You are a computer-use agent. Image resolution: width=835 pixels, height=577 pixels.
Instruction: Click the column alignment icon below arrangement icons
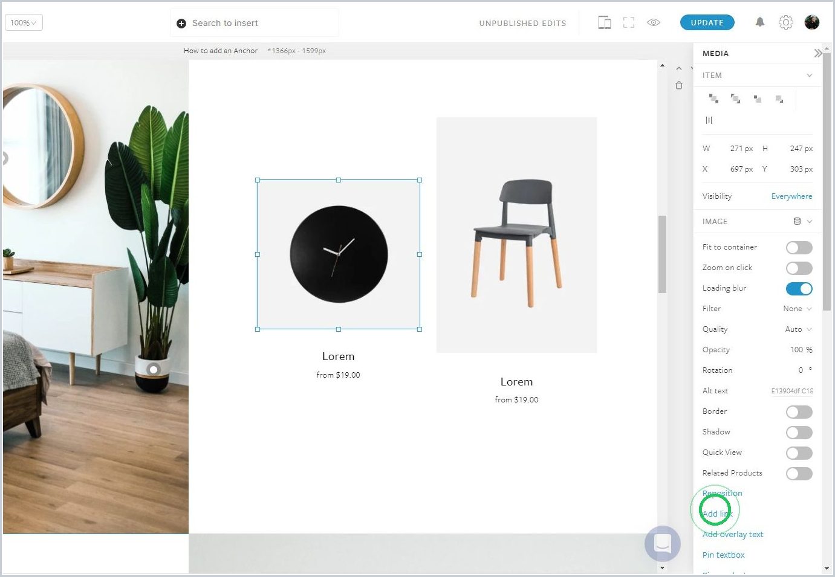pos(709,120)
